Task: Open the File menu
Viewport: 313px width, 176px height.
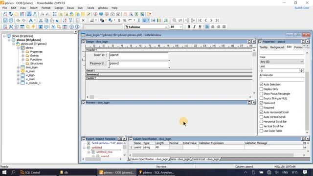Action: tap(4, 8)
